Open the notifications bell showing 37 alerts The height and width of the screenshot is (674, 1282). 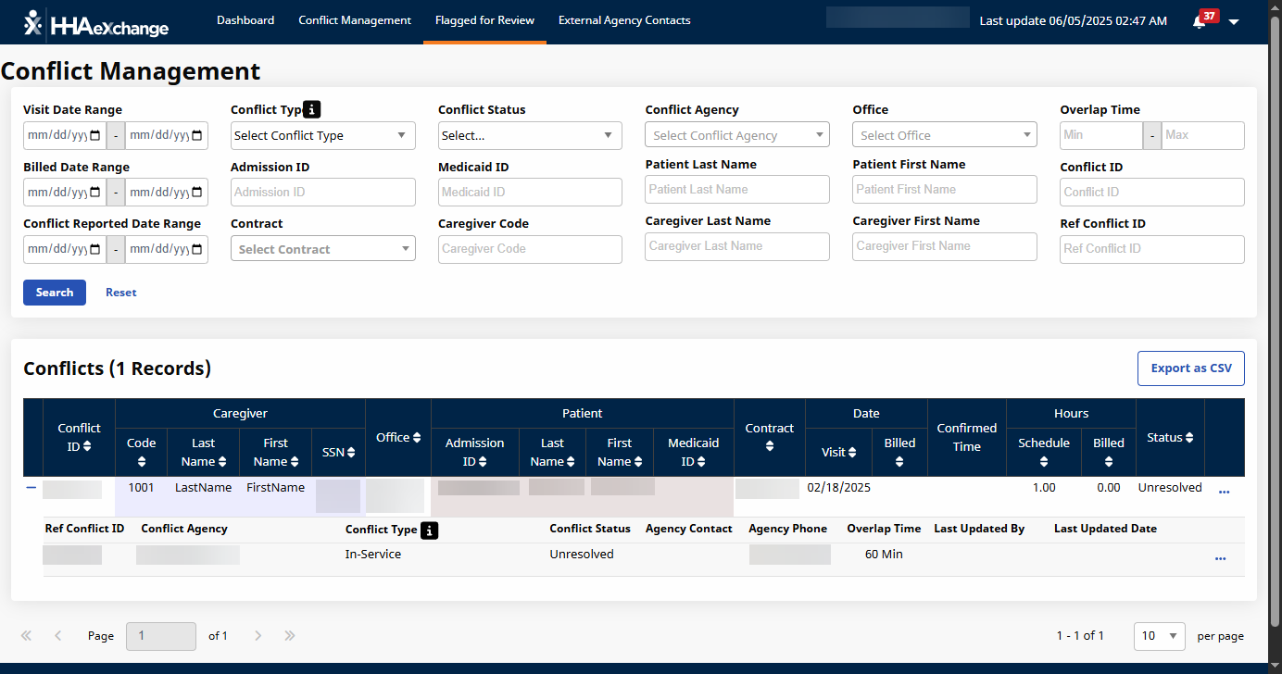(1200, 20)
